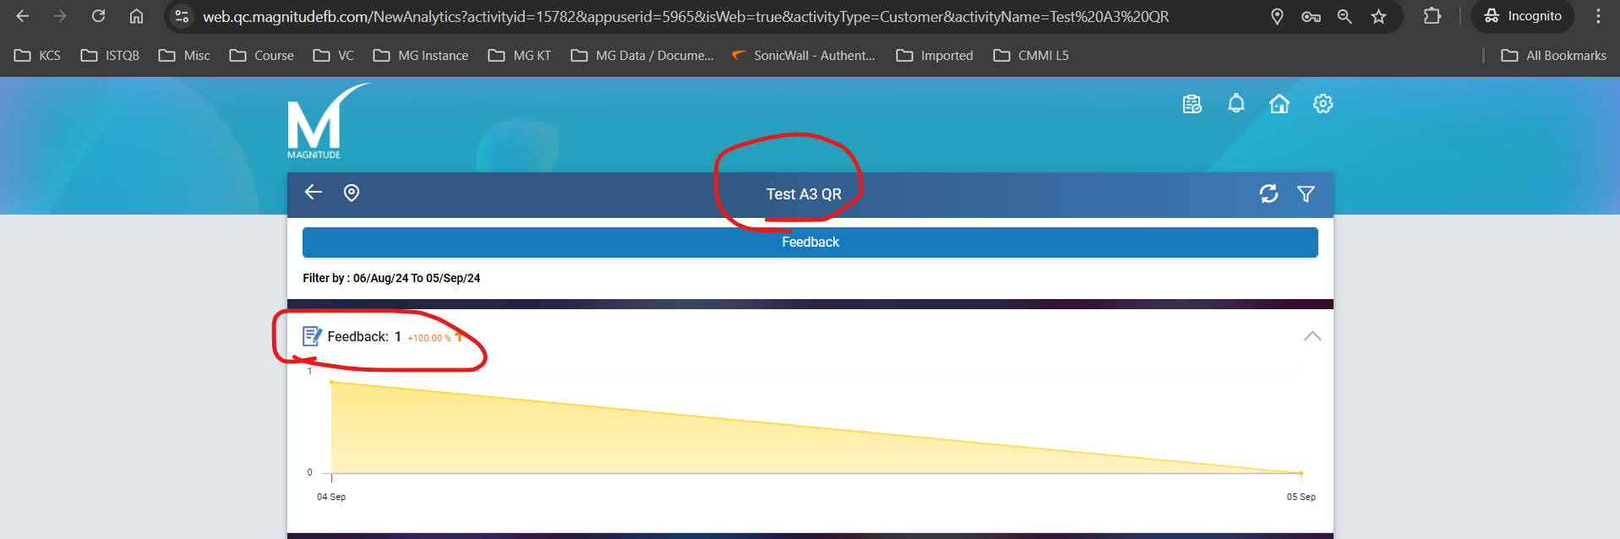Viewport: 1620px width, 539px height.
Task: Refresh analytics data with sync icon
Action: pyautogui.click(x=1268, y=193)
